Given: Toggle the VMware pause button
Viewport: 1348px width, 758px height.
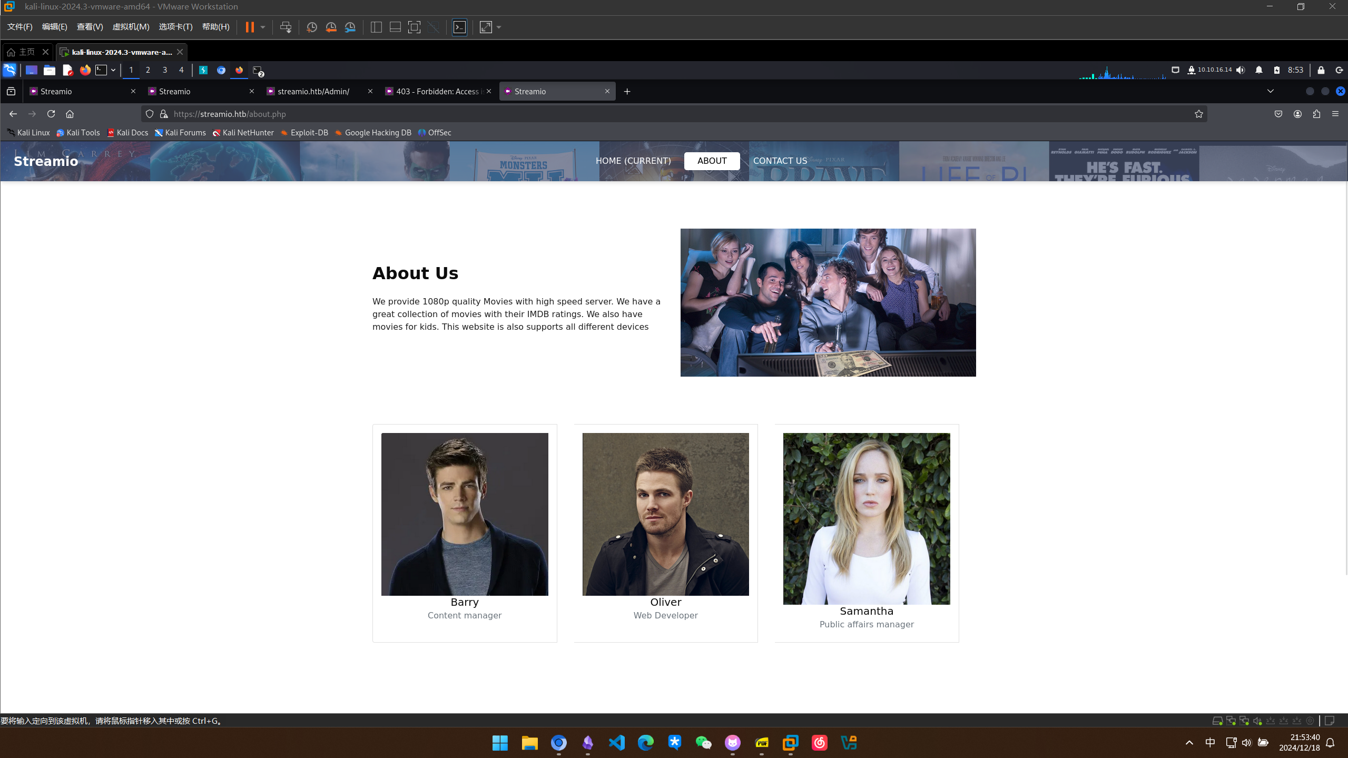Looking at the screenshot, I should [x=250, y=27].
